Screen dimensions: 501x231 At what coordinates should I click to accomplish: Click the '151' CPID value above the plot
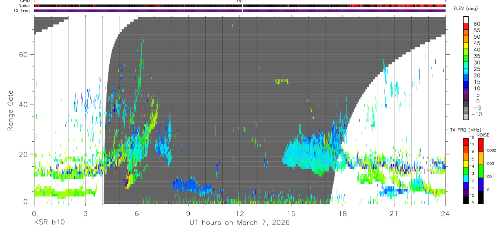click(239, 1)
